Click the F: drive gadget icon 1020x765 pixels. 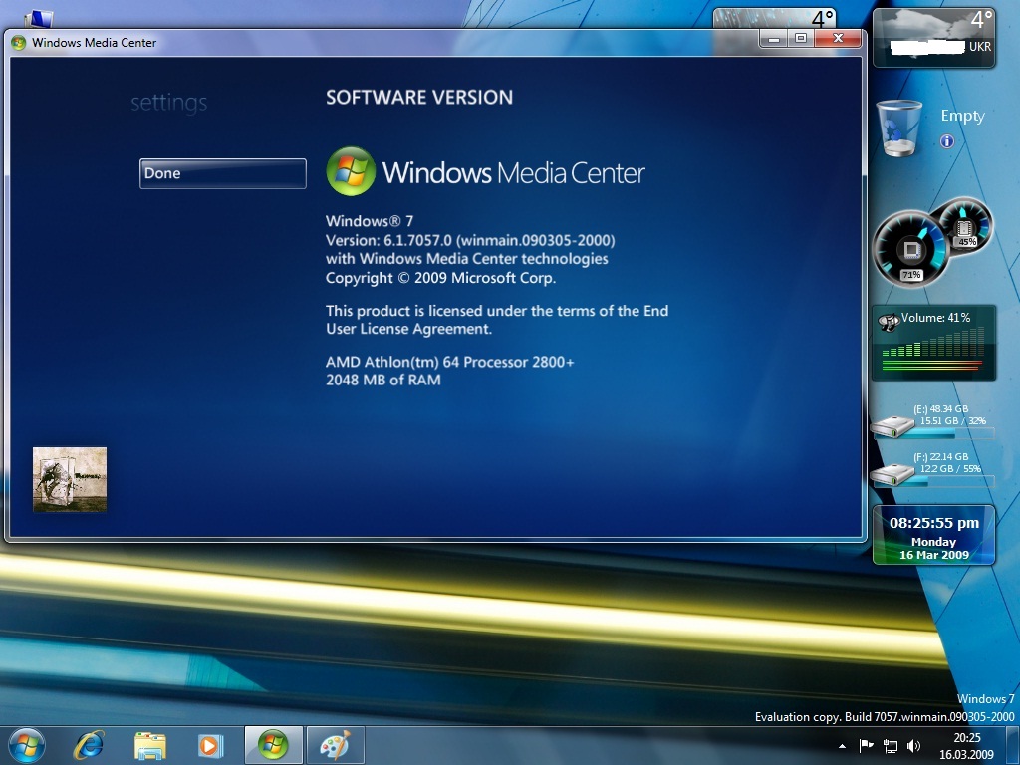coord(893,474)
